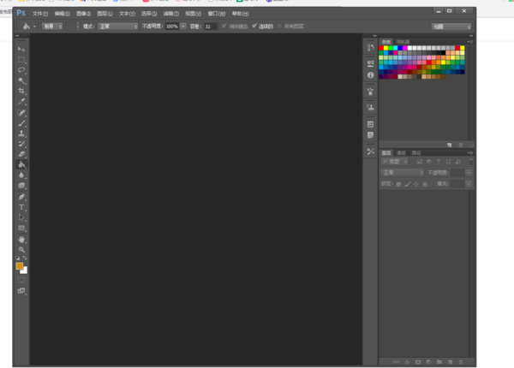Select the Path Selection tool
Viewport: 514px width, 368px height.
coord(21,217)
